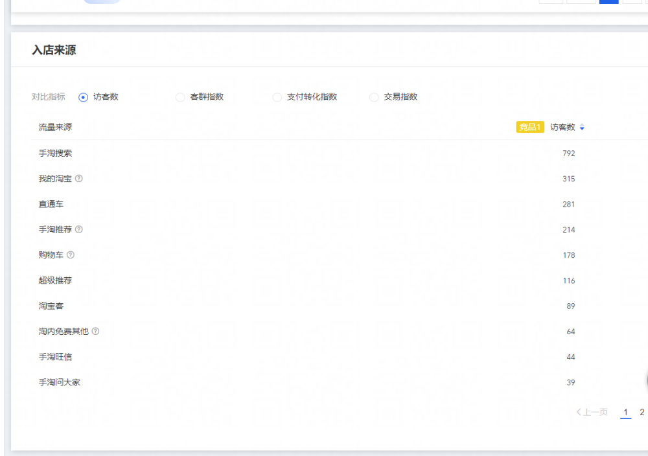This screenshot has width=648, height=456.
Task: Select the 交易指数 radio button
Action: 374,97
